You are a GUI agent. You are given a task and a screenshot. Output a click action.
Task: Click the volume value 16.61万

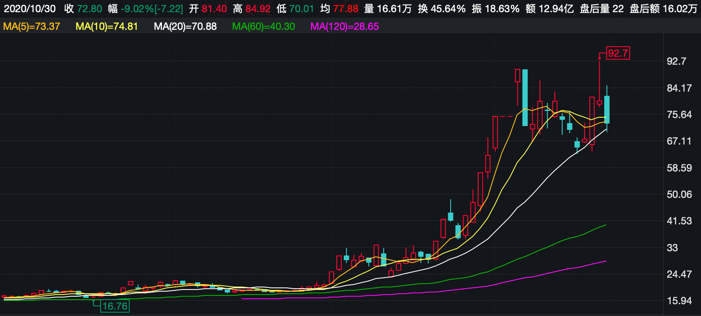(393, 9)
